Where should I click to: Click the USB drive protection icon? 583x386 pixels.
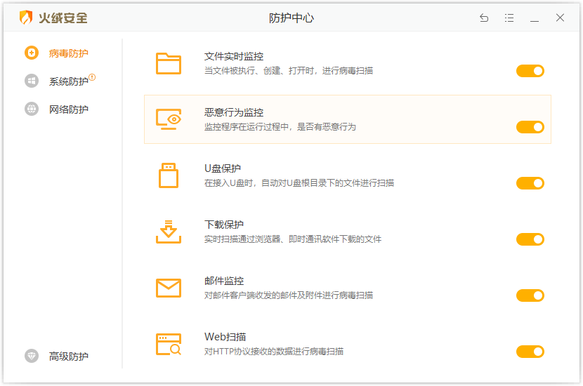point(169,175)
